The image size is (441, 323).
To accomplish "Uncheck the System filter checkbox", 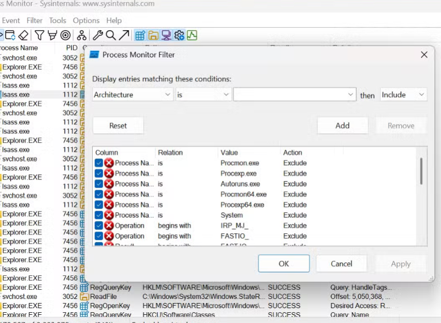I will tap(99, 215).
